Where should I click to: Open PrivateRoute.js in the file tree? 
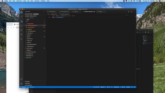[31, 31]
